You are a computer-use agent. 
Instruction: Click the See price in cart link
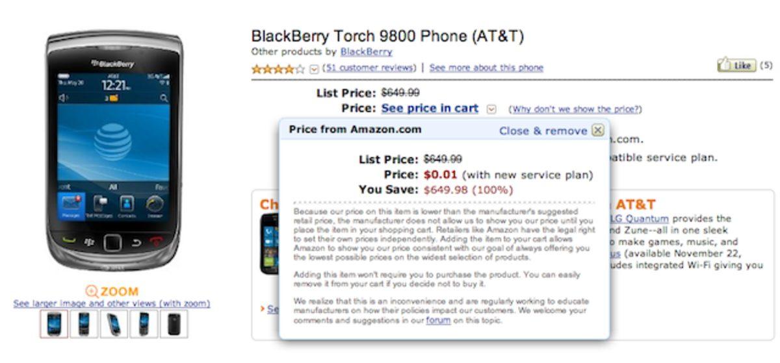pos(430,108)
